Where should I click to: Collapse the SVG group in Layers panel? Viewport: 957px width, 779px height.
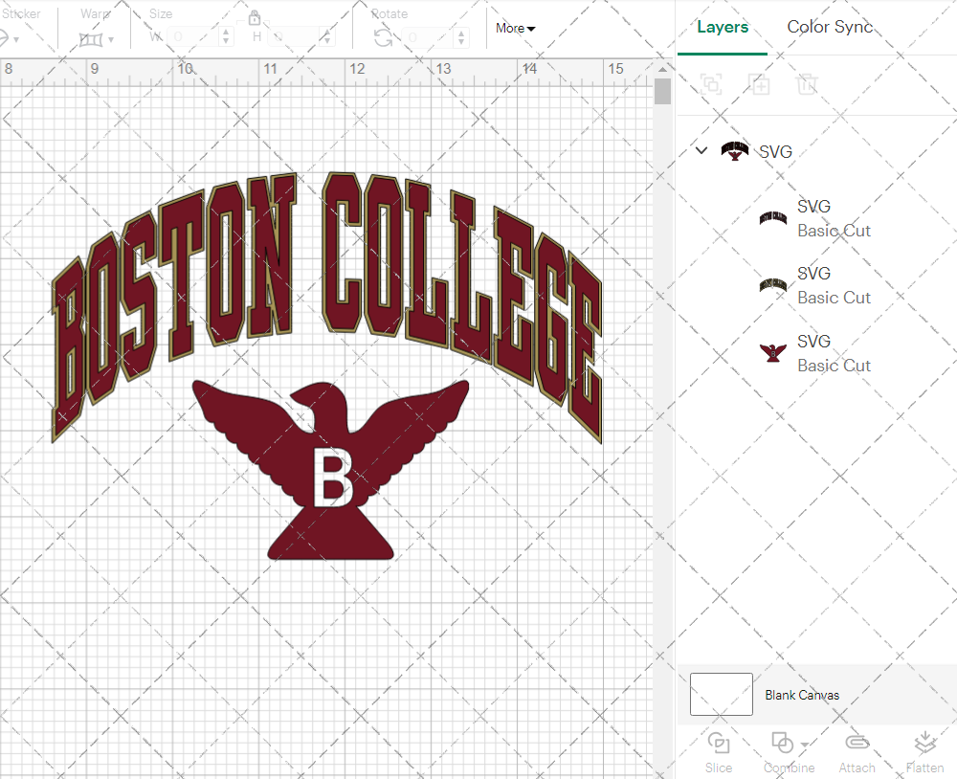point(701,150)
